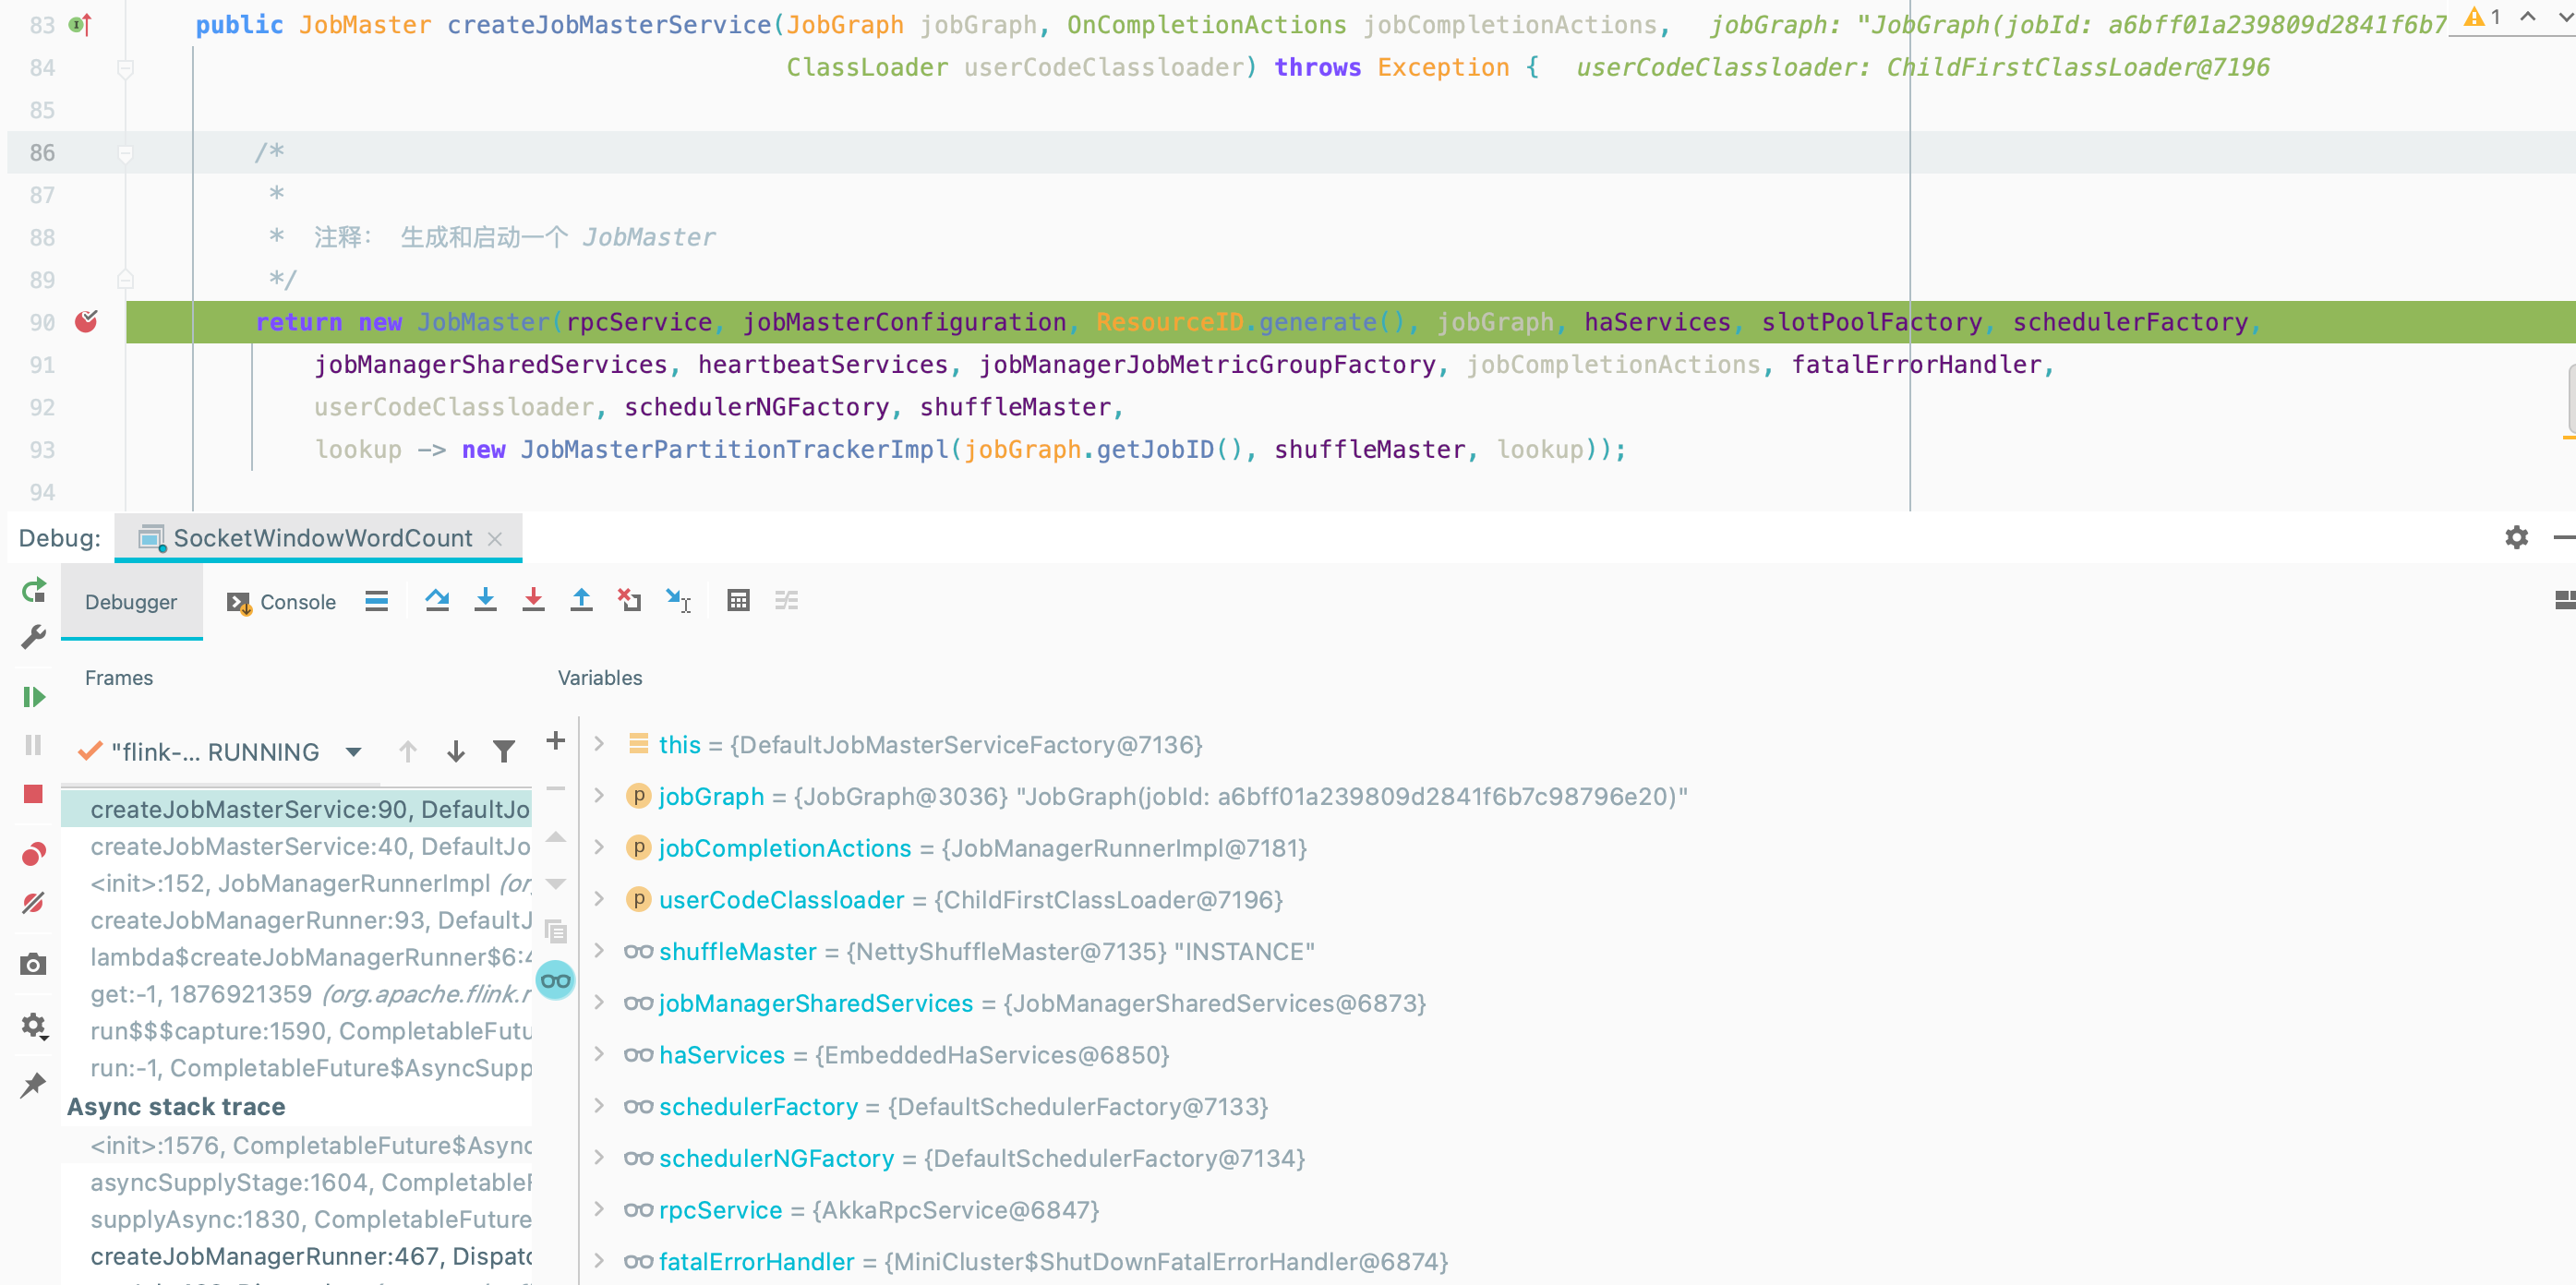Add new watch with plus icon
Viewport: 2576px width, 1285px height.
[x=556, y=741]
